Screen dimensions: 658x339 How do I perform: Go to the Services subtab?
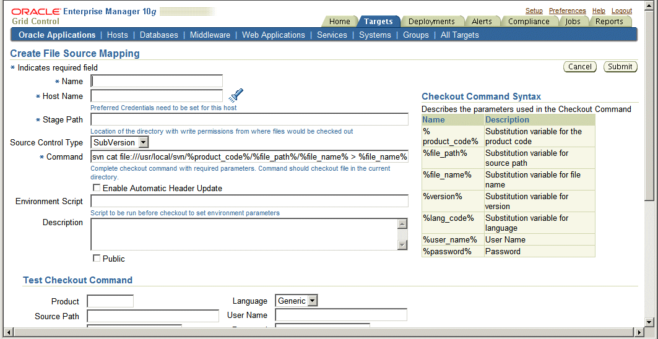(332, 35)
